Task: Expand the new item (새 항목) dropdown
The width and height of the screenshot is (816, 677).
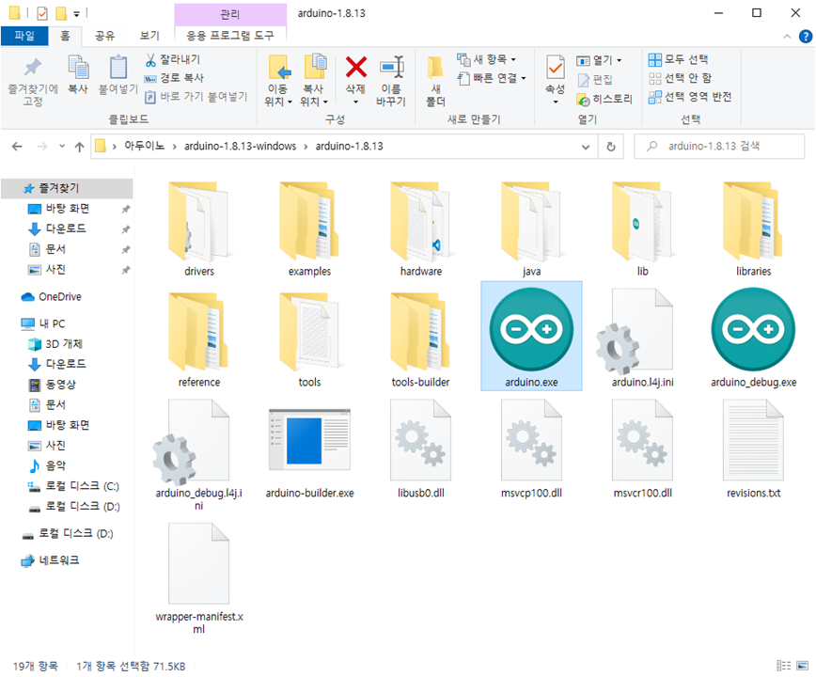Action: (513, 59)
